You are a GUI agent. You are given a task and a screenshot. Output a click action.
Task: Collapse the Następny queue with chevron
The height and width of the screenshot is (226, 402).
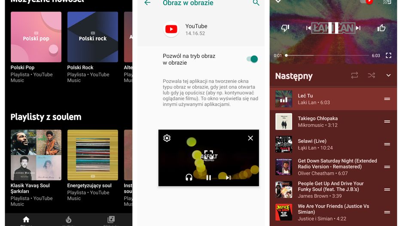388,75
